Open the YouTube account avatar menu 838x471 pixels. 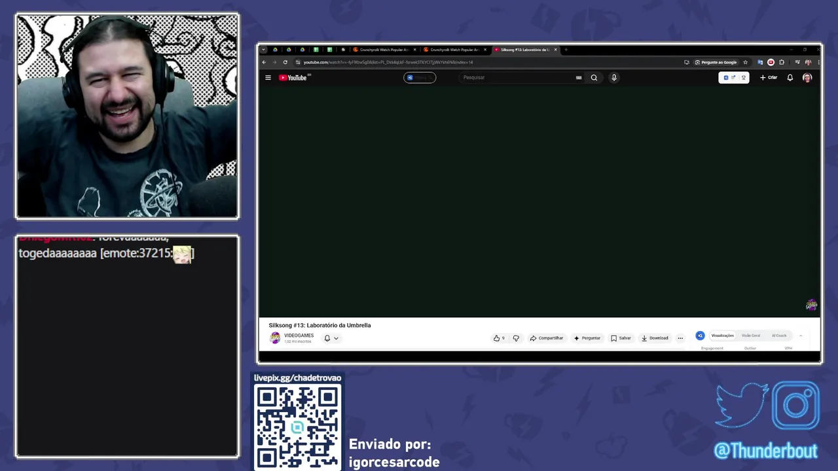pos(807,77)
